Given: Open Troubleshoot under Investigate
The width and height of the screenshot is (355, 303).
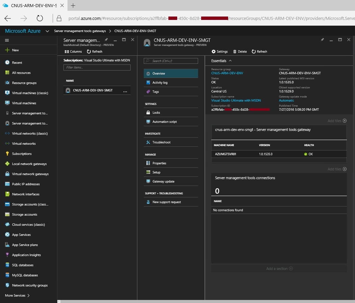Looking at the screenshot, I should (x=171, y=142).
